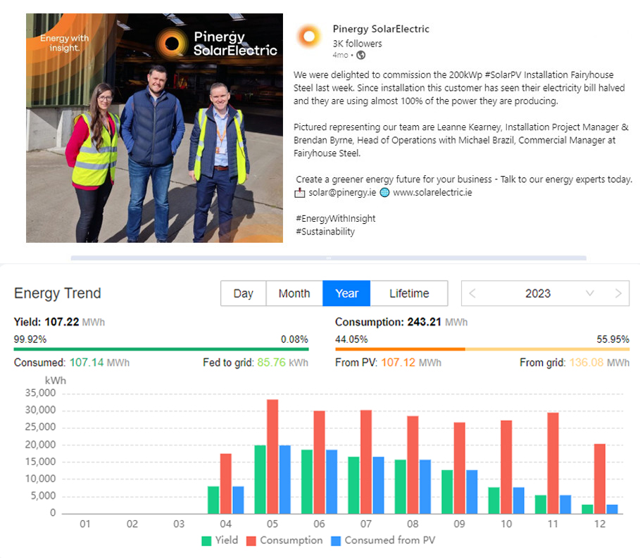Viewport: 640px width, 558px height.
Task: Click the 05 month axis label
Action: point(272,524)
